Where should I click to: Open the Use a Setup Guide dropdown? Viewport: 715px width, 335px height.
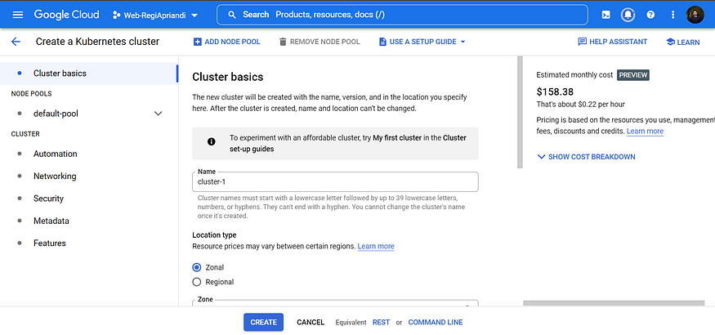click(422, 42)
